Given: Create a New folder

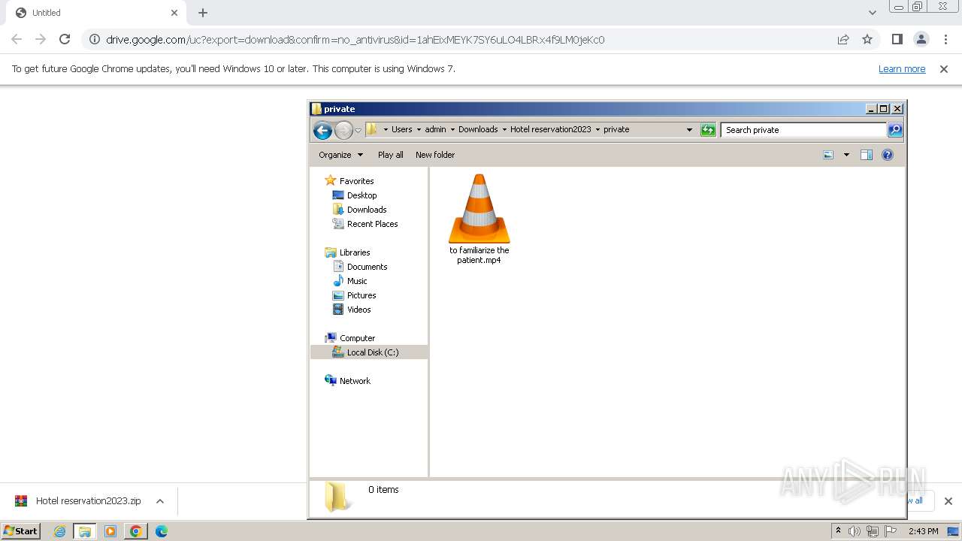Looking at the screenshot, I should coord(435,155).
